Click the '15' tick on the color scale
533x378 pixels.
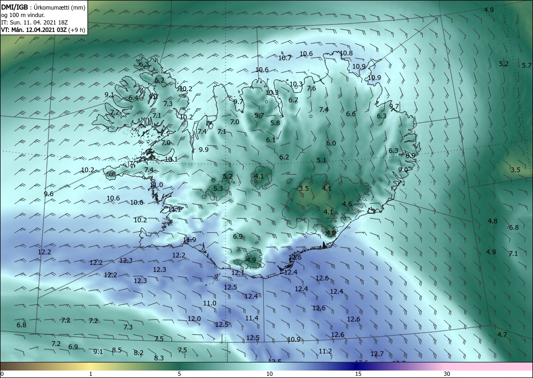click(358, 374)
